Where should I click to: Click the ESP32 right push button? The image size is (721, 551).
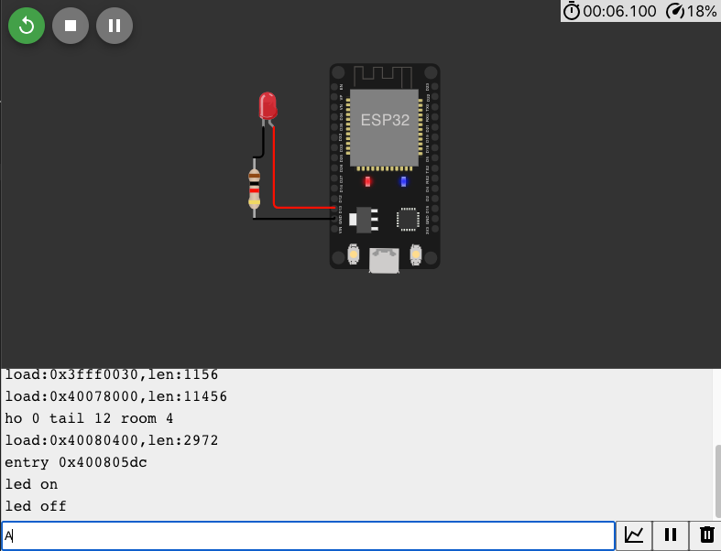click(416, 254)
